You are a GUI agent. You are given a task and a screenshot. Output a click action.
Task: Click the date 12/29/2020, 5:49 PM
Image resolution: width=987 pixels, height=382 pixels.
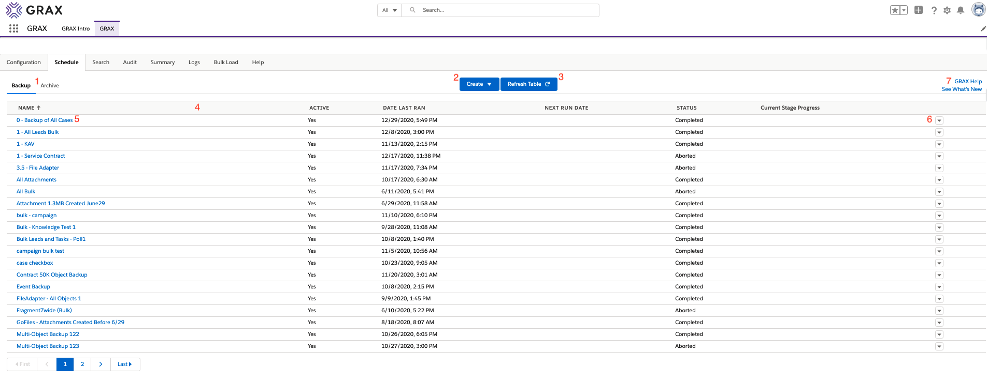(x=409, y=120)
